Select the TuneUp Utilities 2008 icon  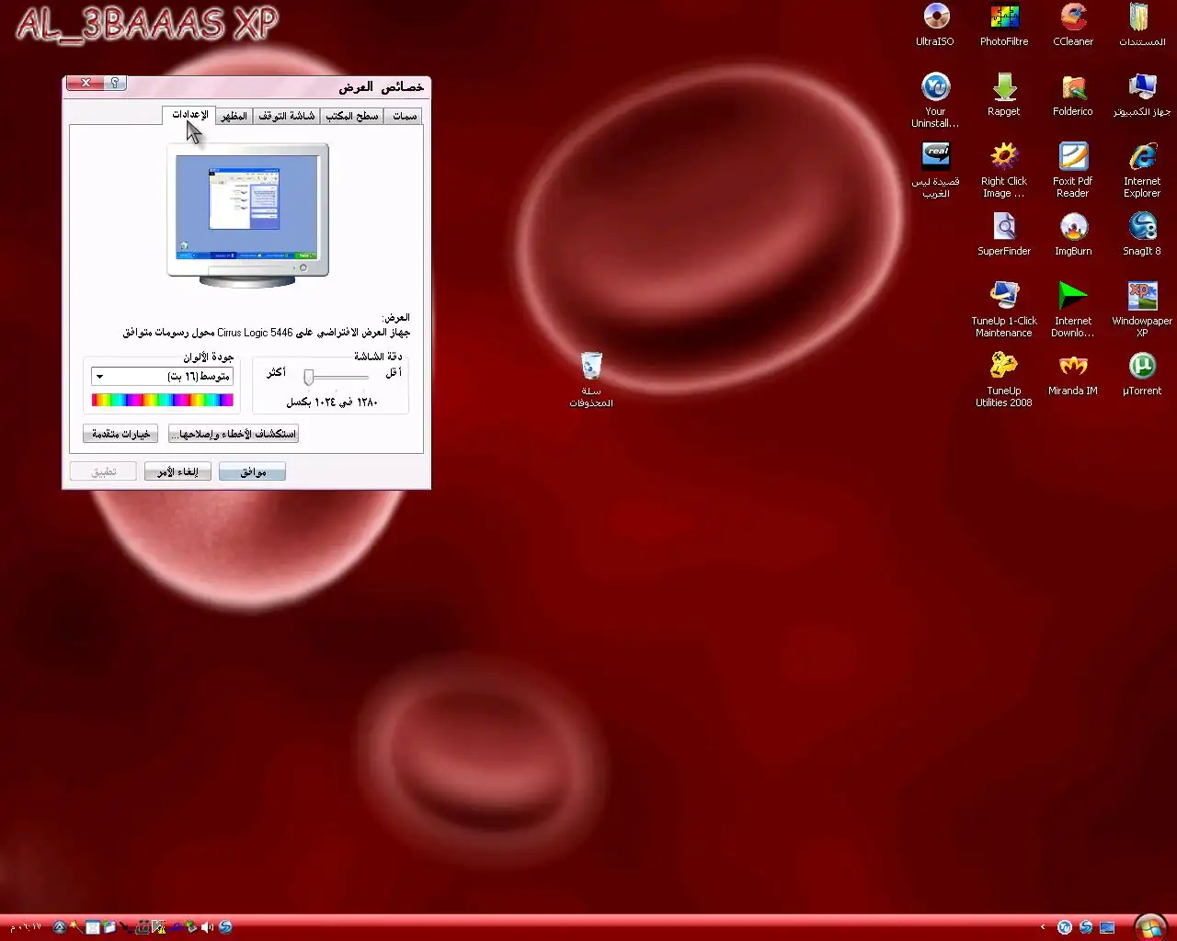pos(1004,380)
